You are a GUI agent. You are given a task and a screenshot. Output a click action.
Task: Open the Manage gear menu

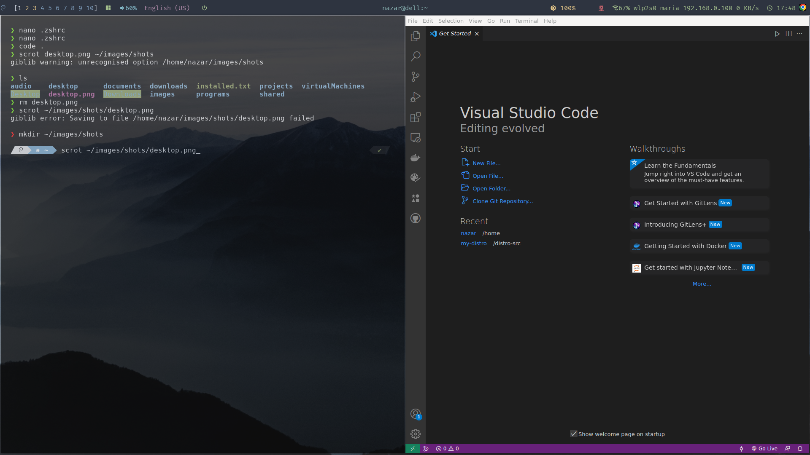(x=416, y=434)
